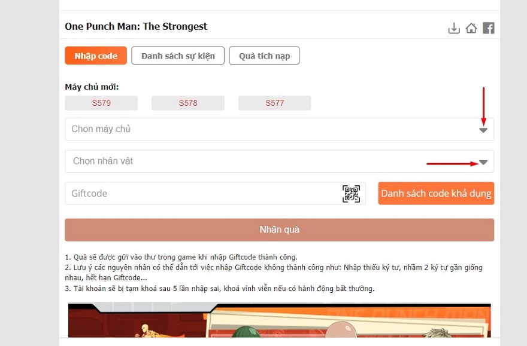Expand the Chọn nhân vật dropdown arrow
The height and width of the screenshot is (346, 527).
click(483, 163)
